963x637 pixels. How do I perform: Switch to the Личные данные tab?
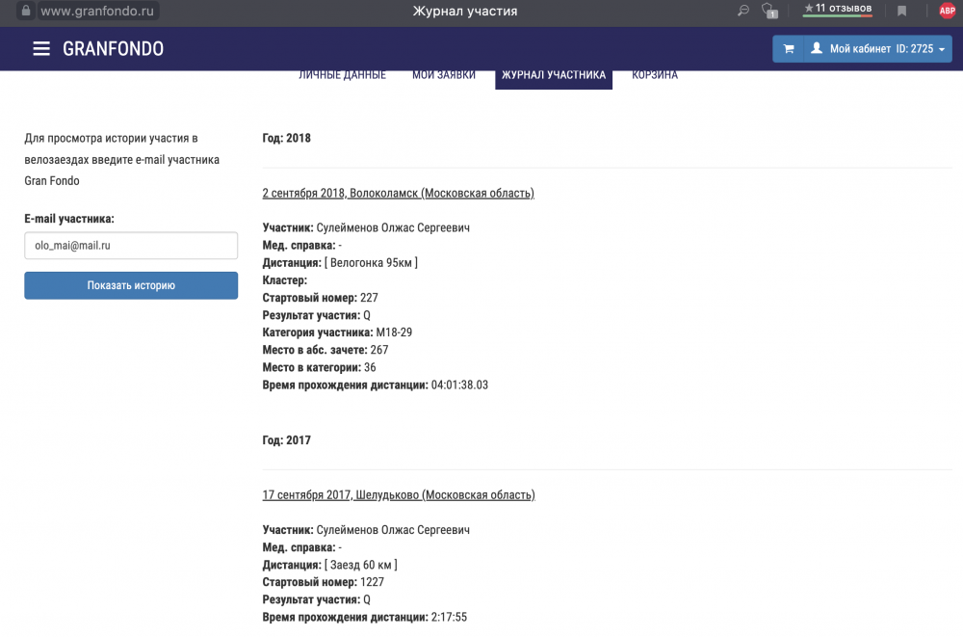coord(342,75)
